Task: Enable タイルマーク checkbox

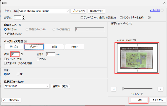Action: tap(5, 59)
